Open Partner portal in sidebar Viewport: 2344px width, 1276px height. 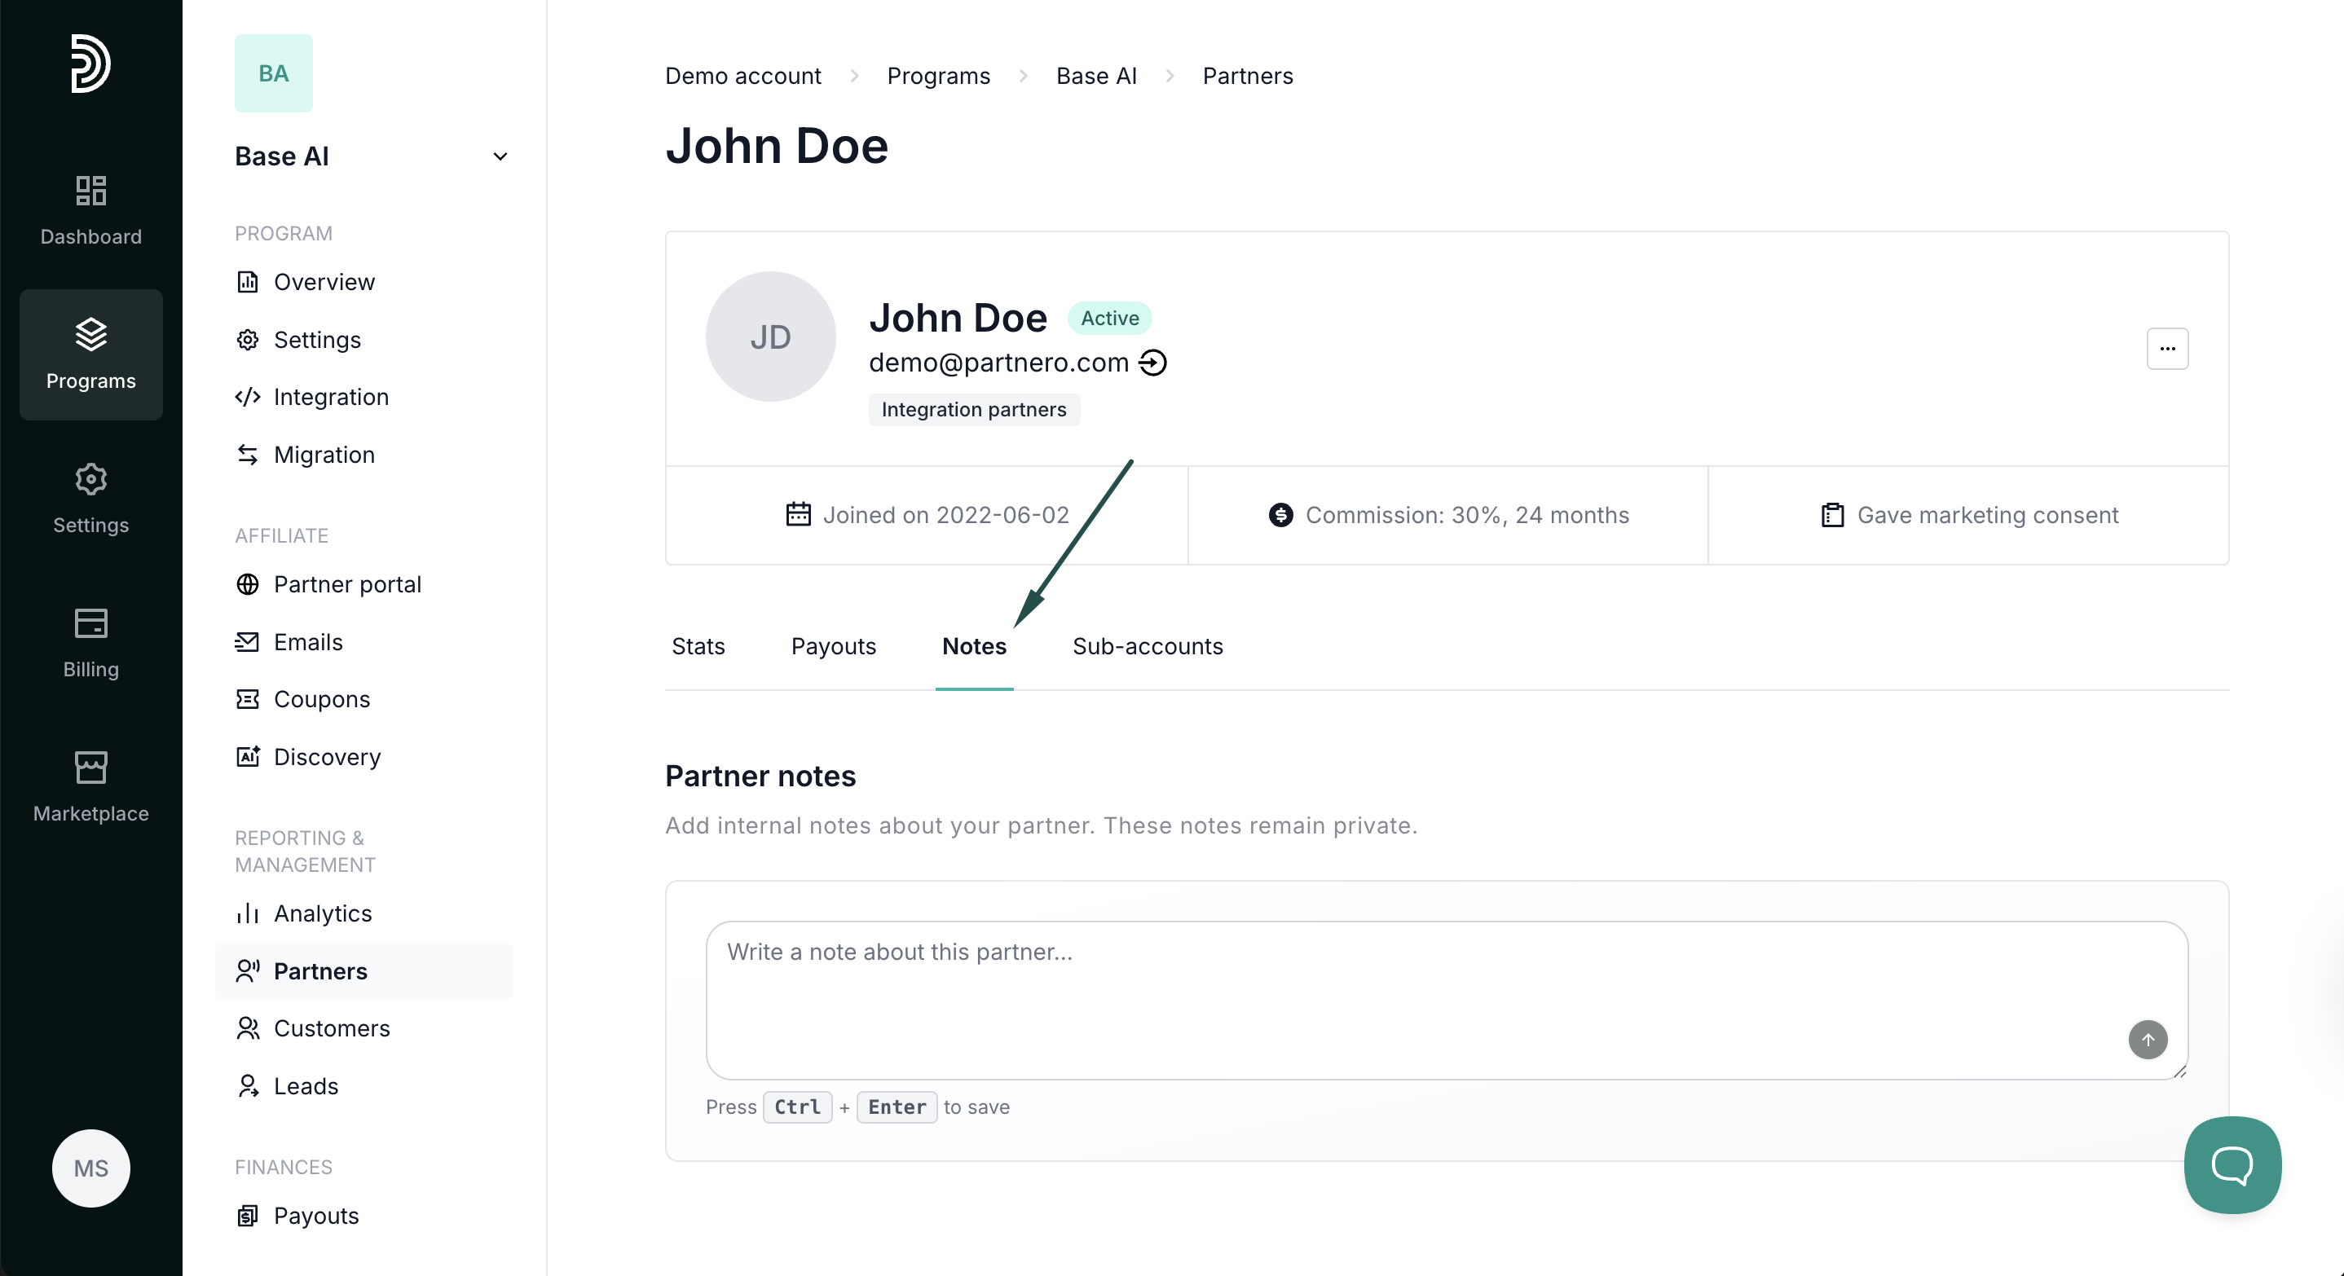pyautogui.click(x=346, y=584)
